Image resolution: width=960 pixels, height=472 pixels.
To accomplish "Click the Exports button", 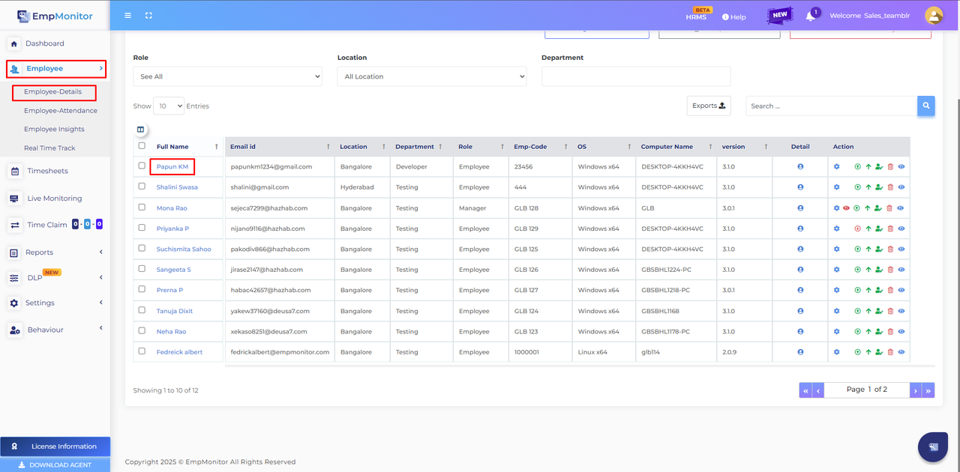I will click(x=709, y=106).
